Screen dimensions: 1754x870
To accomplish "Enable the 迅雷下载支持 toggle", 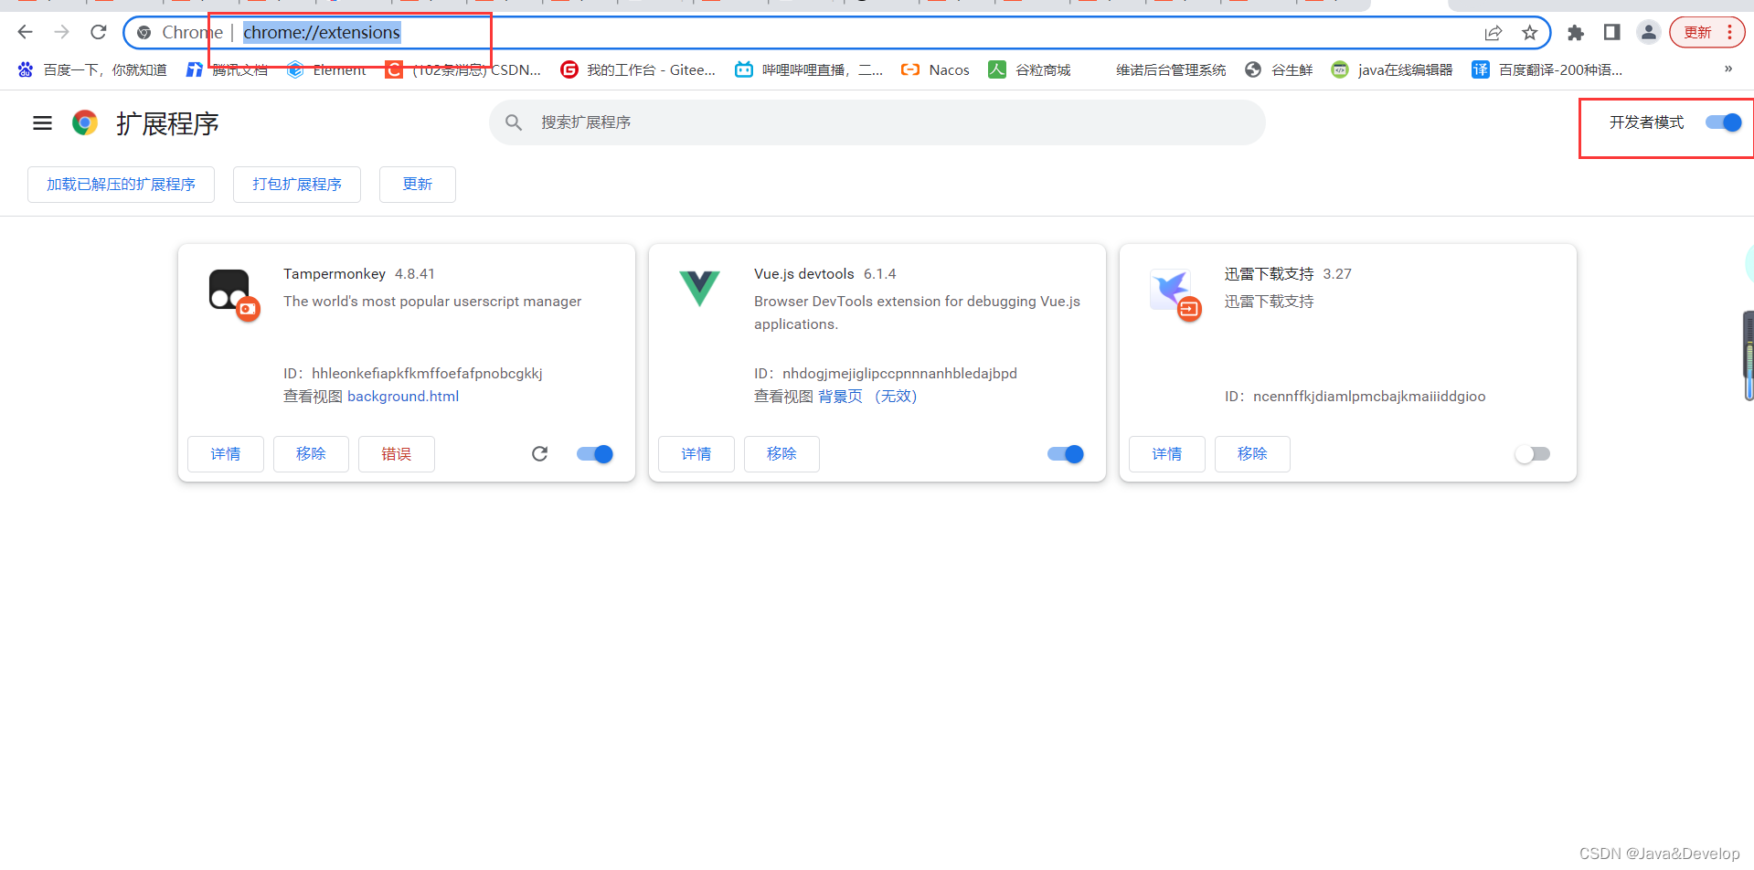I will [x=1533, y=454].
